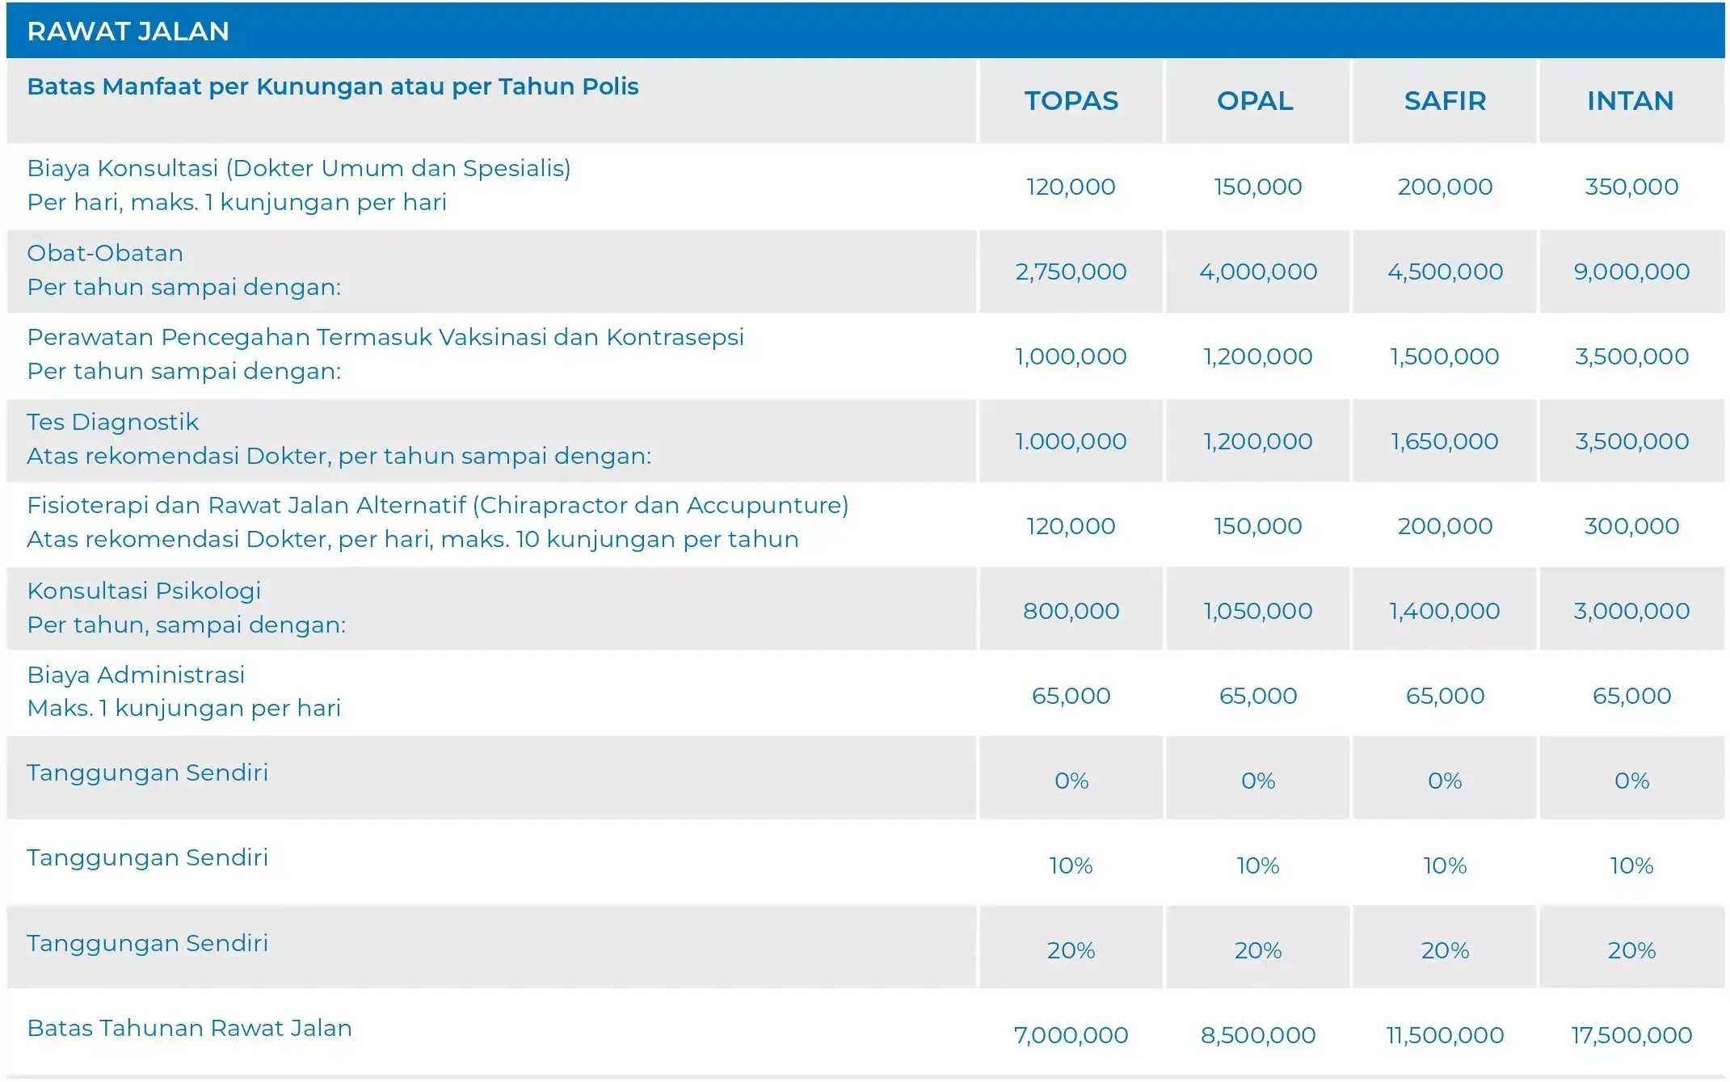Click the Fisioterapi dan Rawat Jalan Alternatif label
The height and width of the screenshot is (1082, 1730).
click(437, 505)
